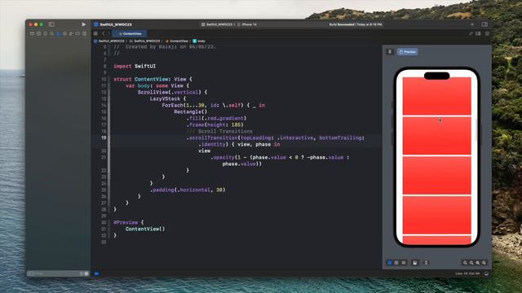Click '.frame(height: 185)' modifier line

[x=215, y=125]
